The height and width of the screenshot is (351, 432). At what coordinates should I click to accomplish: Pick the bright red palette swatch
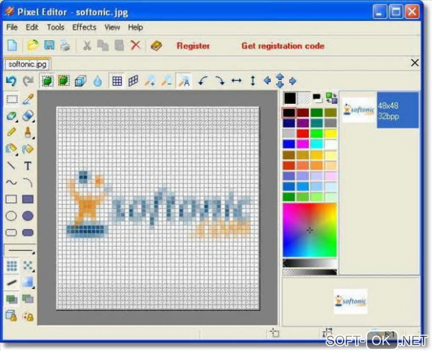point(302,134)
